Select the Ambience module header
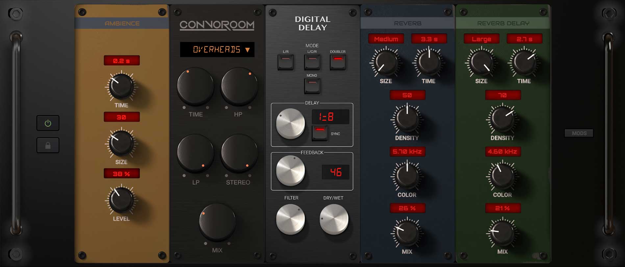 [122, 23]
